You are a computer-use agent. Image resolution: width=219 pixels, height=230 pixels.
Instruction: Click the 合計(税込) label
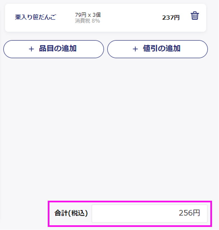[71, 213]
